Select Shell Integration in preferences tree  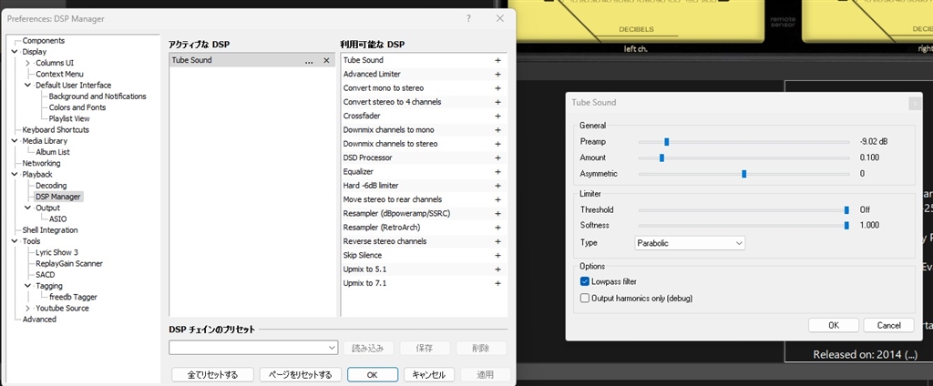tap(50, 230)
